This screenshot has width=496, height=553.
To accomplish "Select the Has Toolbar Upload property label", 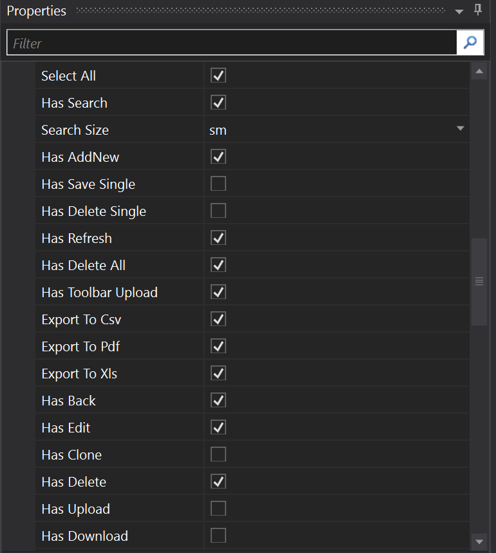I will 99,293.
